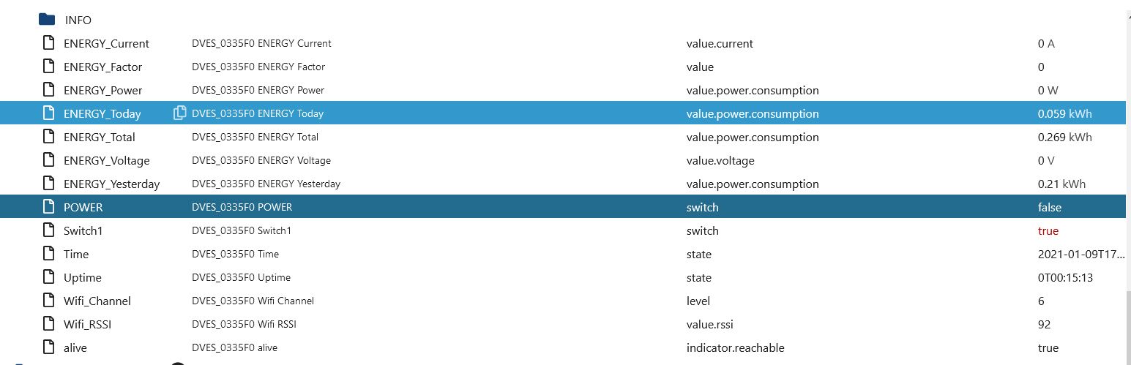Select the ENERGY_Yesterday object
This screenshot has width=1131, height=365.
pos(111,184)
